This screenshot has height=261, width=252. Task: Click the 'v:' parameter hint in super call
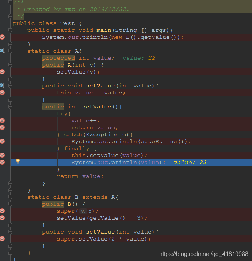click(83, 211)
